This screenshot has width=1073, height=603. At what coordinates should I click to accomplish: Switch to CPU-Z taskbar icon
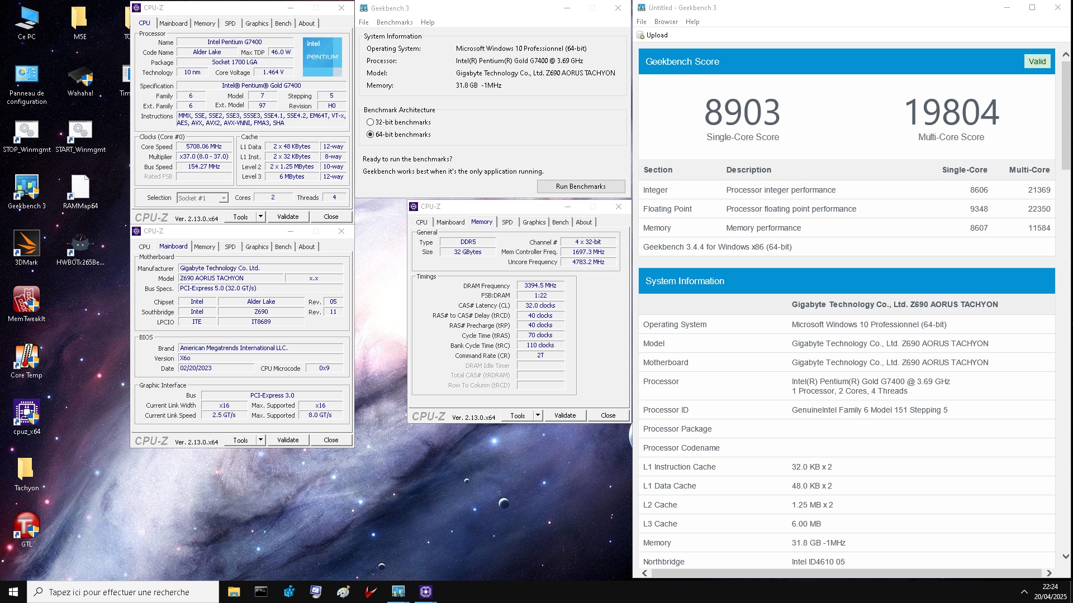pos(426,592)
